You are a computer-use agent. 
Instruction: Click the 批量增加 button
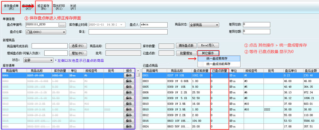click(186, 53)
